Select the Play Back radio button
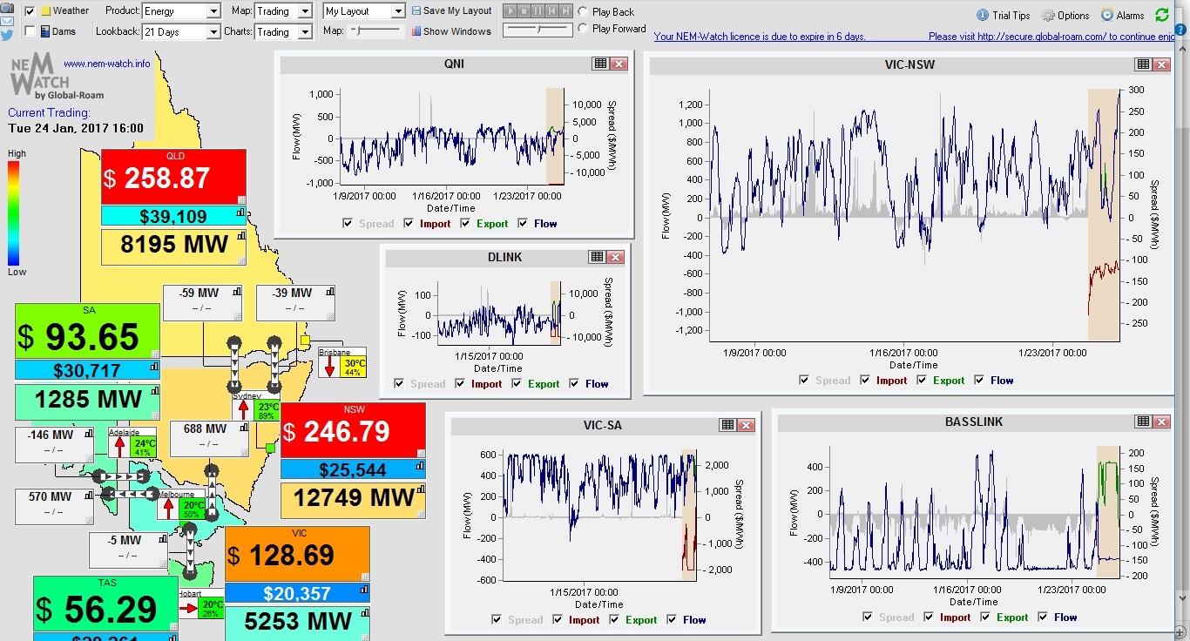 click(x=582, y=11)
